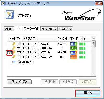The width and height of the screenshot is (104, 99).
Task: Click the 11n b/g mode icon of WARPSTAR-XXXXXX-G
Action: pyautogui.click(x=74, y=44)
